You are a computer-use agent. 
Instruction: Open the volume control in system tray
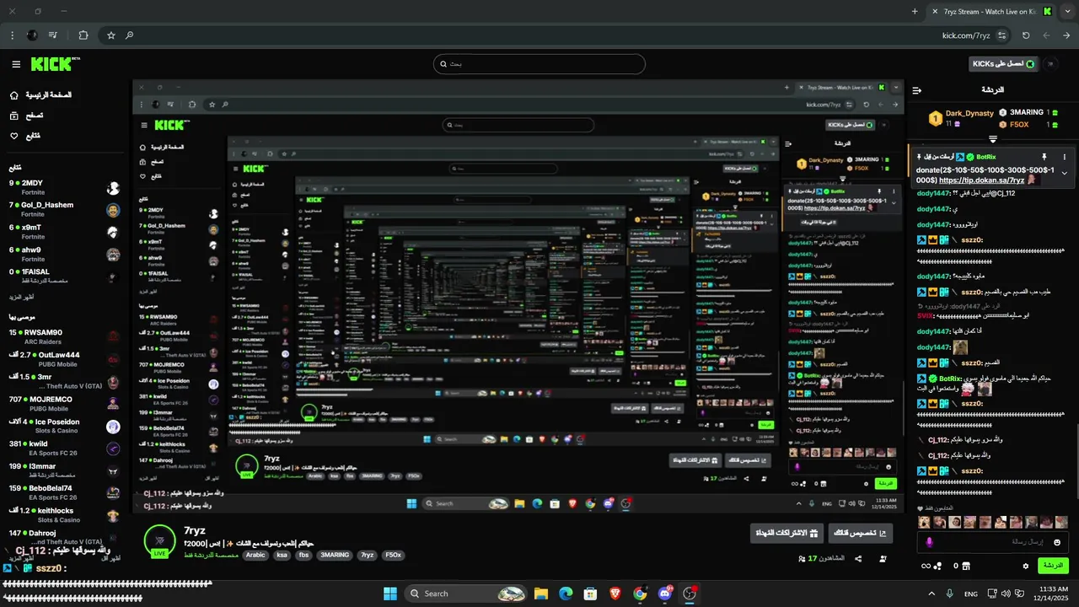tap(1006, 594)
